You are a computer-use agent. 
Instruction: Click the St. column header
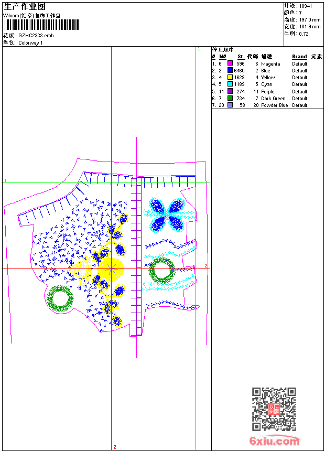click(241, 57)
